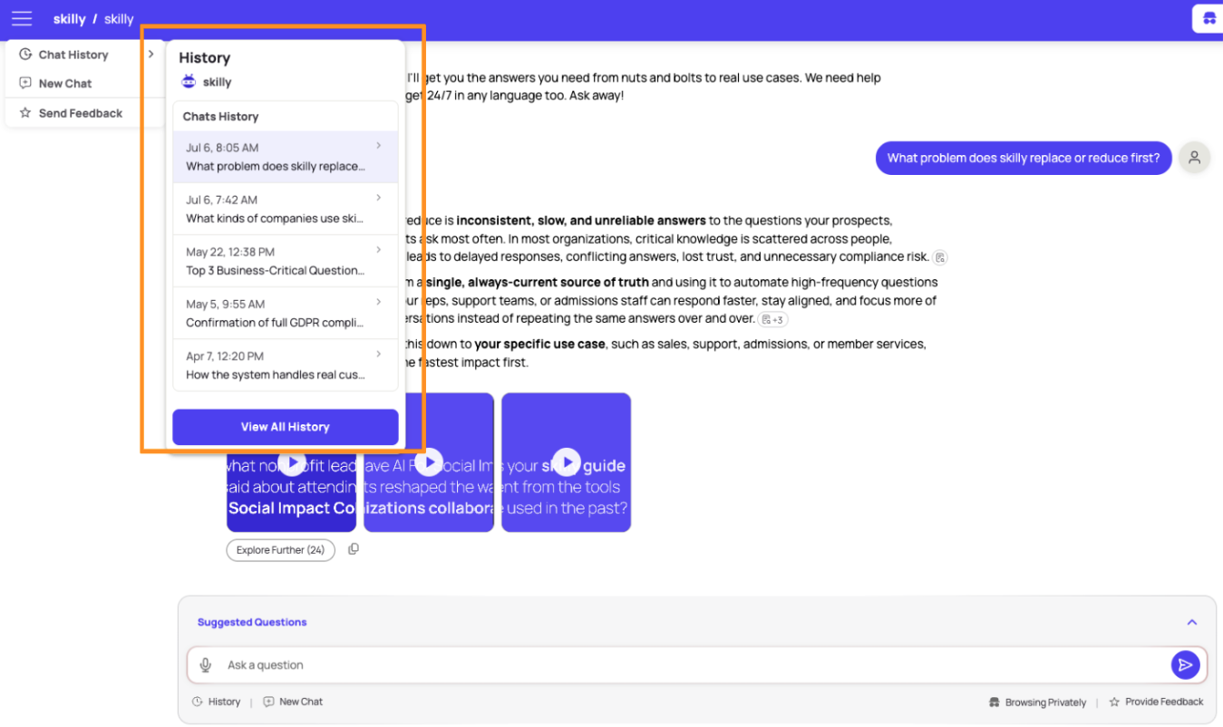Toggle Browsing Privately in the bottom bar
This screenshot has height=727, width=1223.
(1037, 703)
